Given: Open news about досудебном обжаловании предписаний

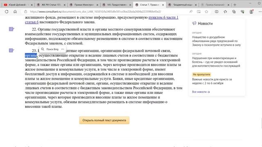Looking at the screenshot, I should pos(216,41).
